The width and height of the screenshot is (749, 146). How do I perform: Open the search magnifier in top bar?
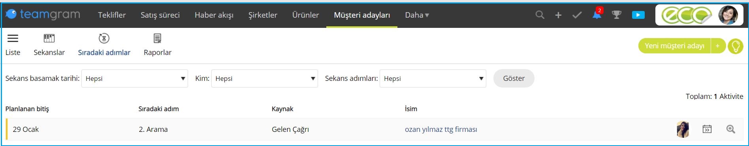tap(540, 15)
